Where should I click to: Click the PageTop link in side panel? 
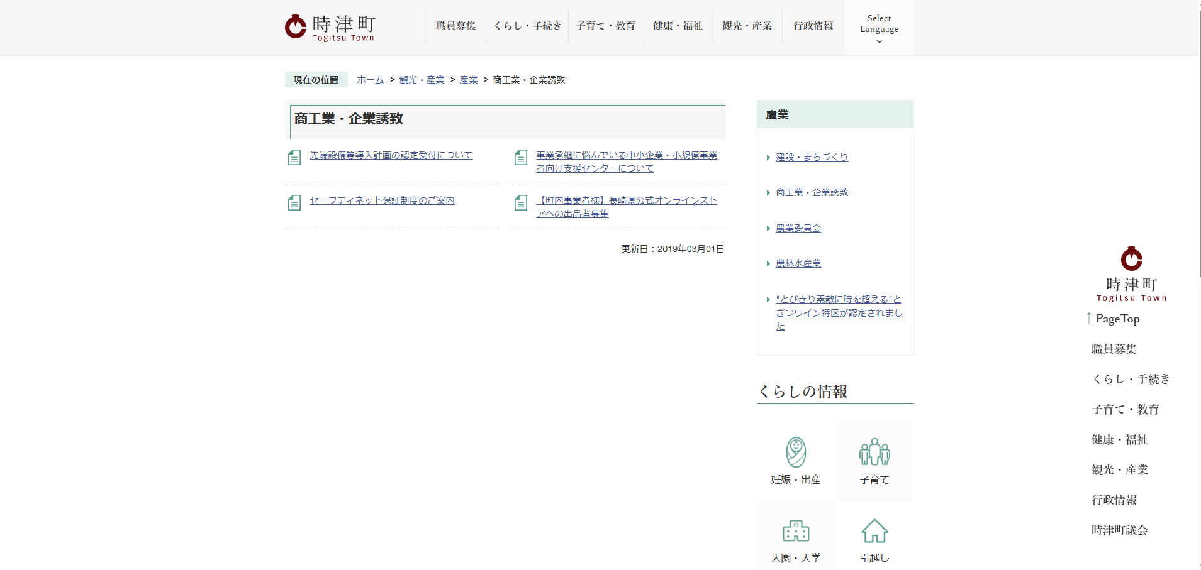pyautogui.click(x=1117, y=319)
